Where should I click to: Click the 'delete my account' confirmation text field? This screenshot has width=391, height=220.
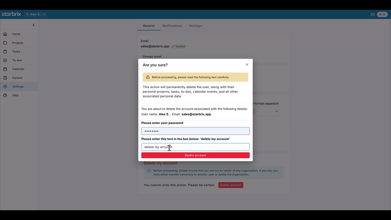[195, 147]
